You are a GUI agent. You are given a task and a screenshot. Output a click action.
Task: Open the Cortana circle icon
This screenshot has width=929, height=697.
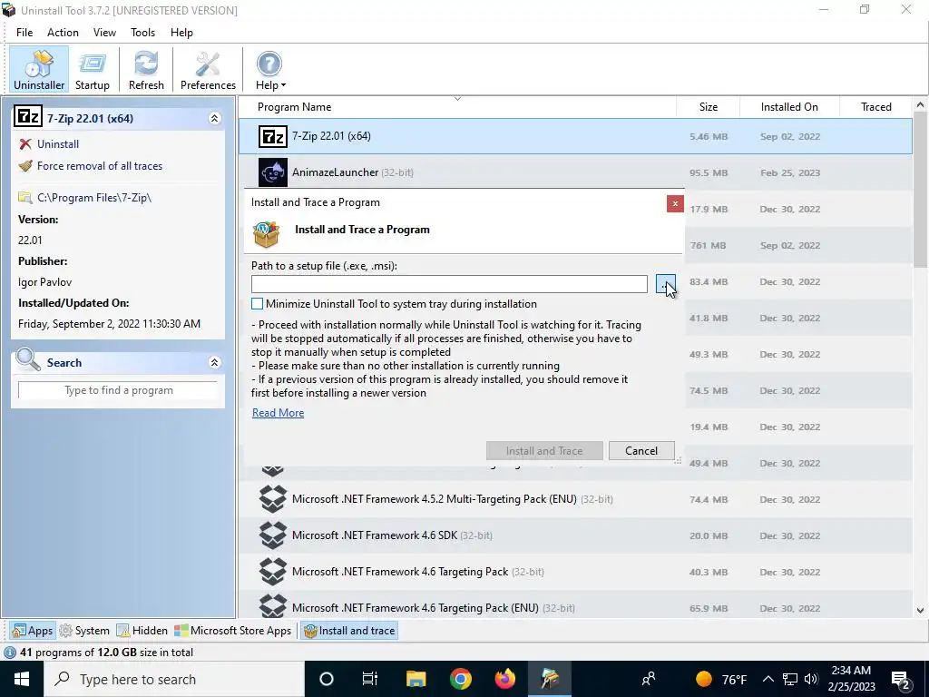[x=326, y=679]
